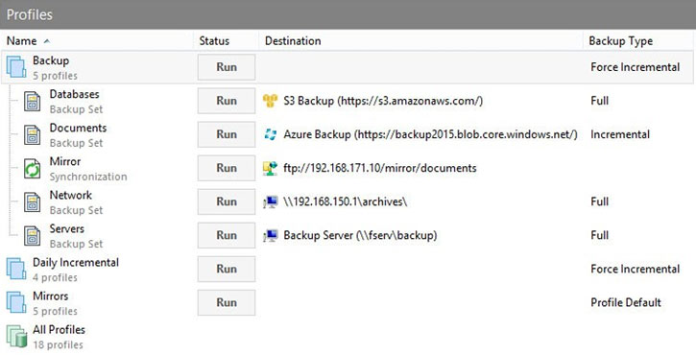Click the '18 profiles' count label
The width and height of the screenshot is (696, 355).
click(58, 344)
